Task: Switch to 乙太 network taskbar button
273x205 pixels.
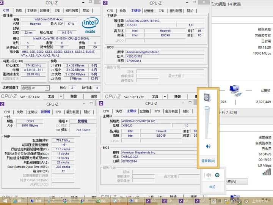Action: [x=52, y=201]
